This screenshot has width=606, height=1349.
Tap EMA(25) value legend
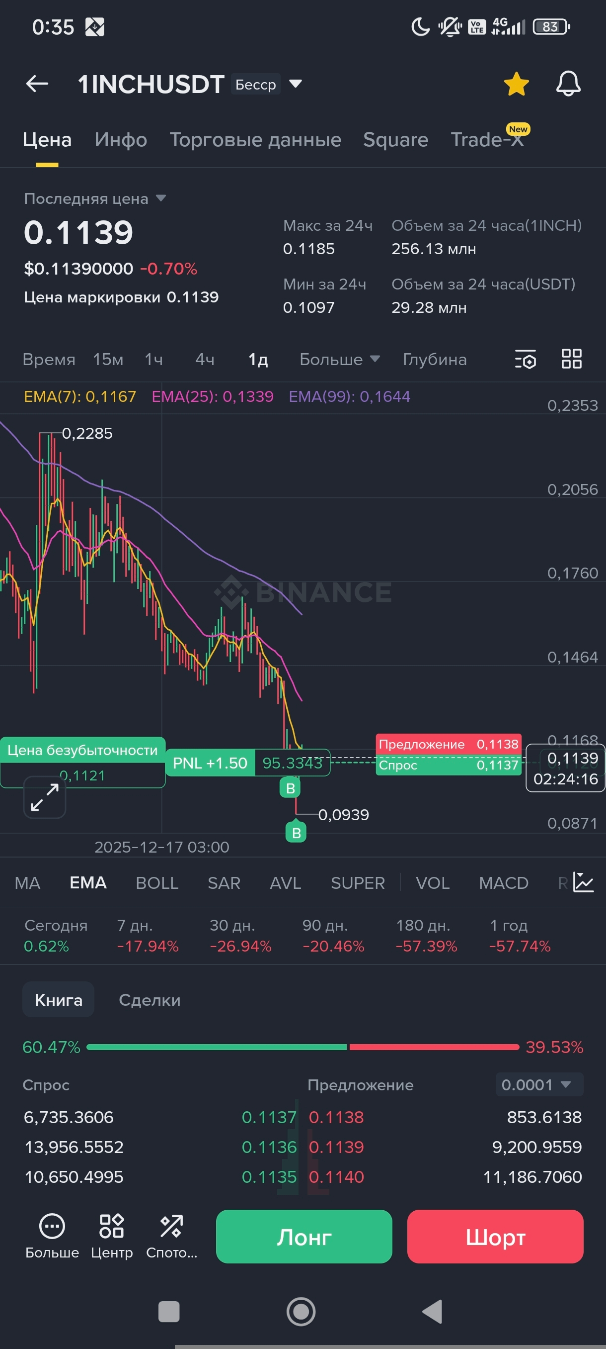pos(212,396)
